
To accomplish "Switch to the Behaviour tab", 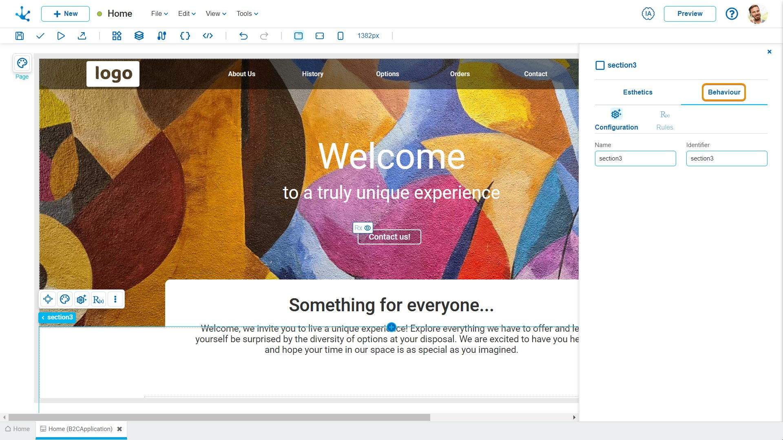I will pyautogui.click(x=723, y=92).
